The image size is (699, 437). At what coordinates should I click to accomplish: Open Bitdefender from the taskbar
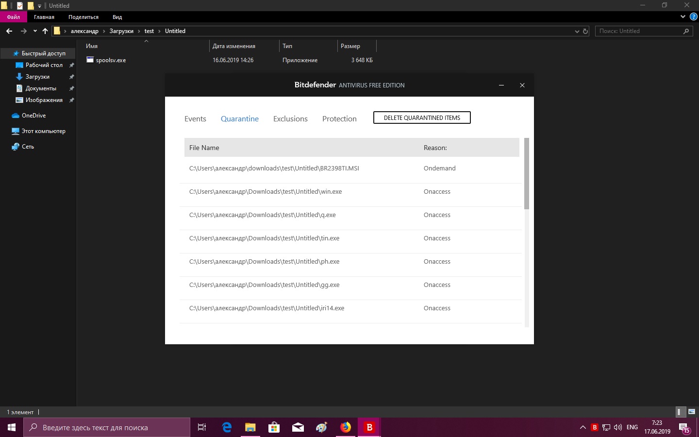(x=369, y=427)
